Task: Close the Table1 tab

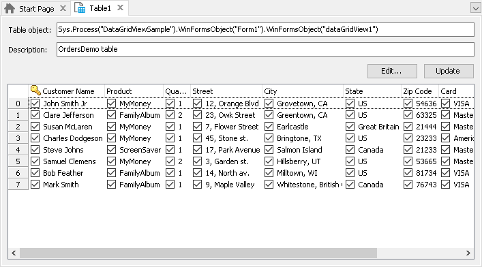Action: point(121,7)
